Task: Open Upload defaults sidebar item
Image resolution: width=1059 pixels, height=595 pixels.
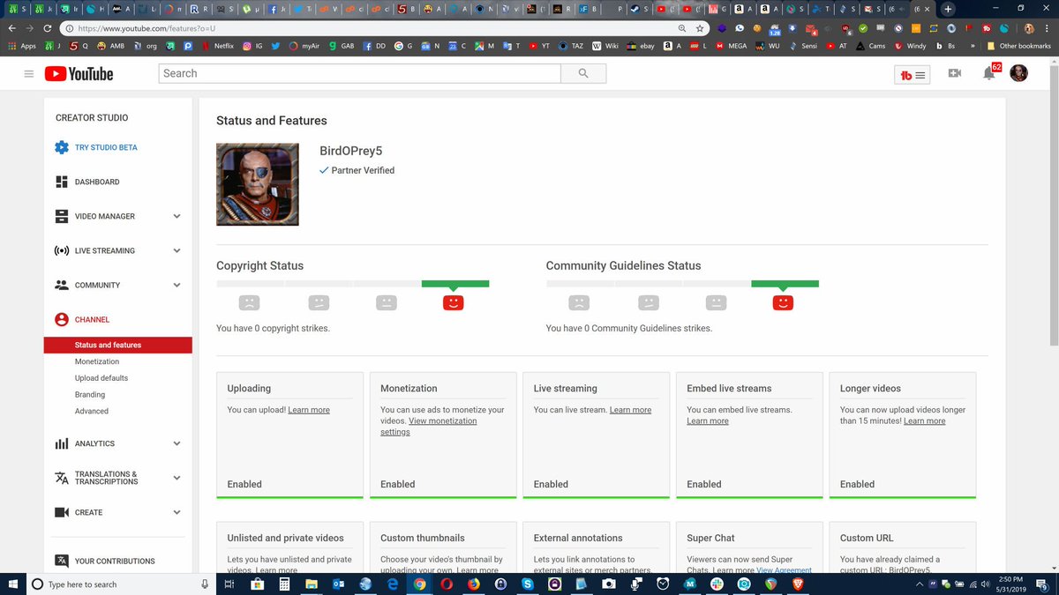Action: (101, 378)
